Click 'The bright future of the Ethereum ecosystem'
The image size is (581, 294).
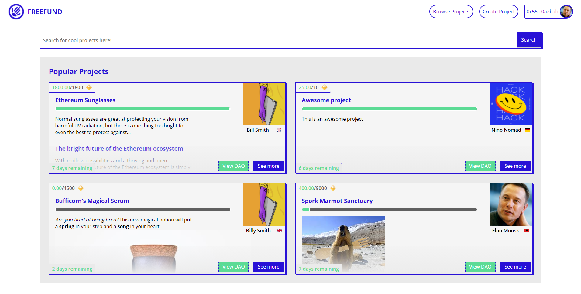[119, 149]
